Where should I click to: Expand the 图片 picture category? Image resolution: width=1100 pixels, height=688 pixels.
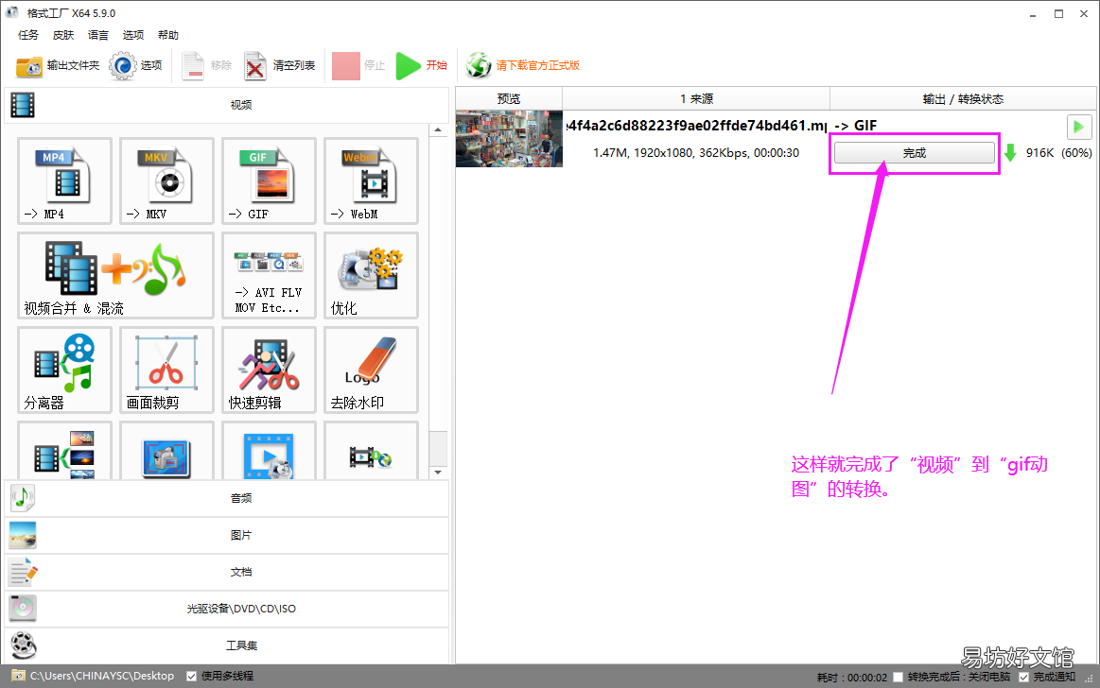click(x=227, y=535)
